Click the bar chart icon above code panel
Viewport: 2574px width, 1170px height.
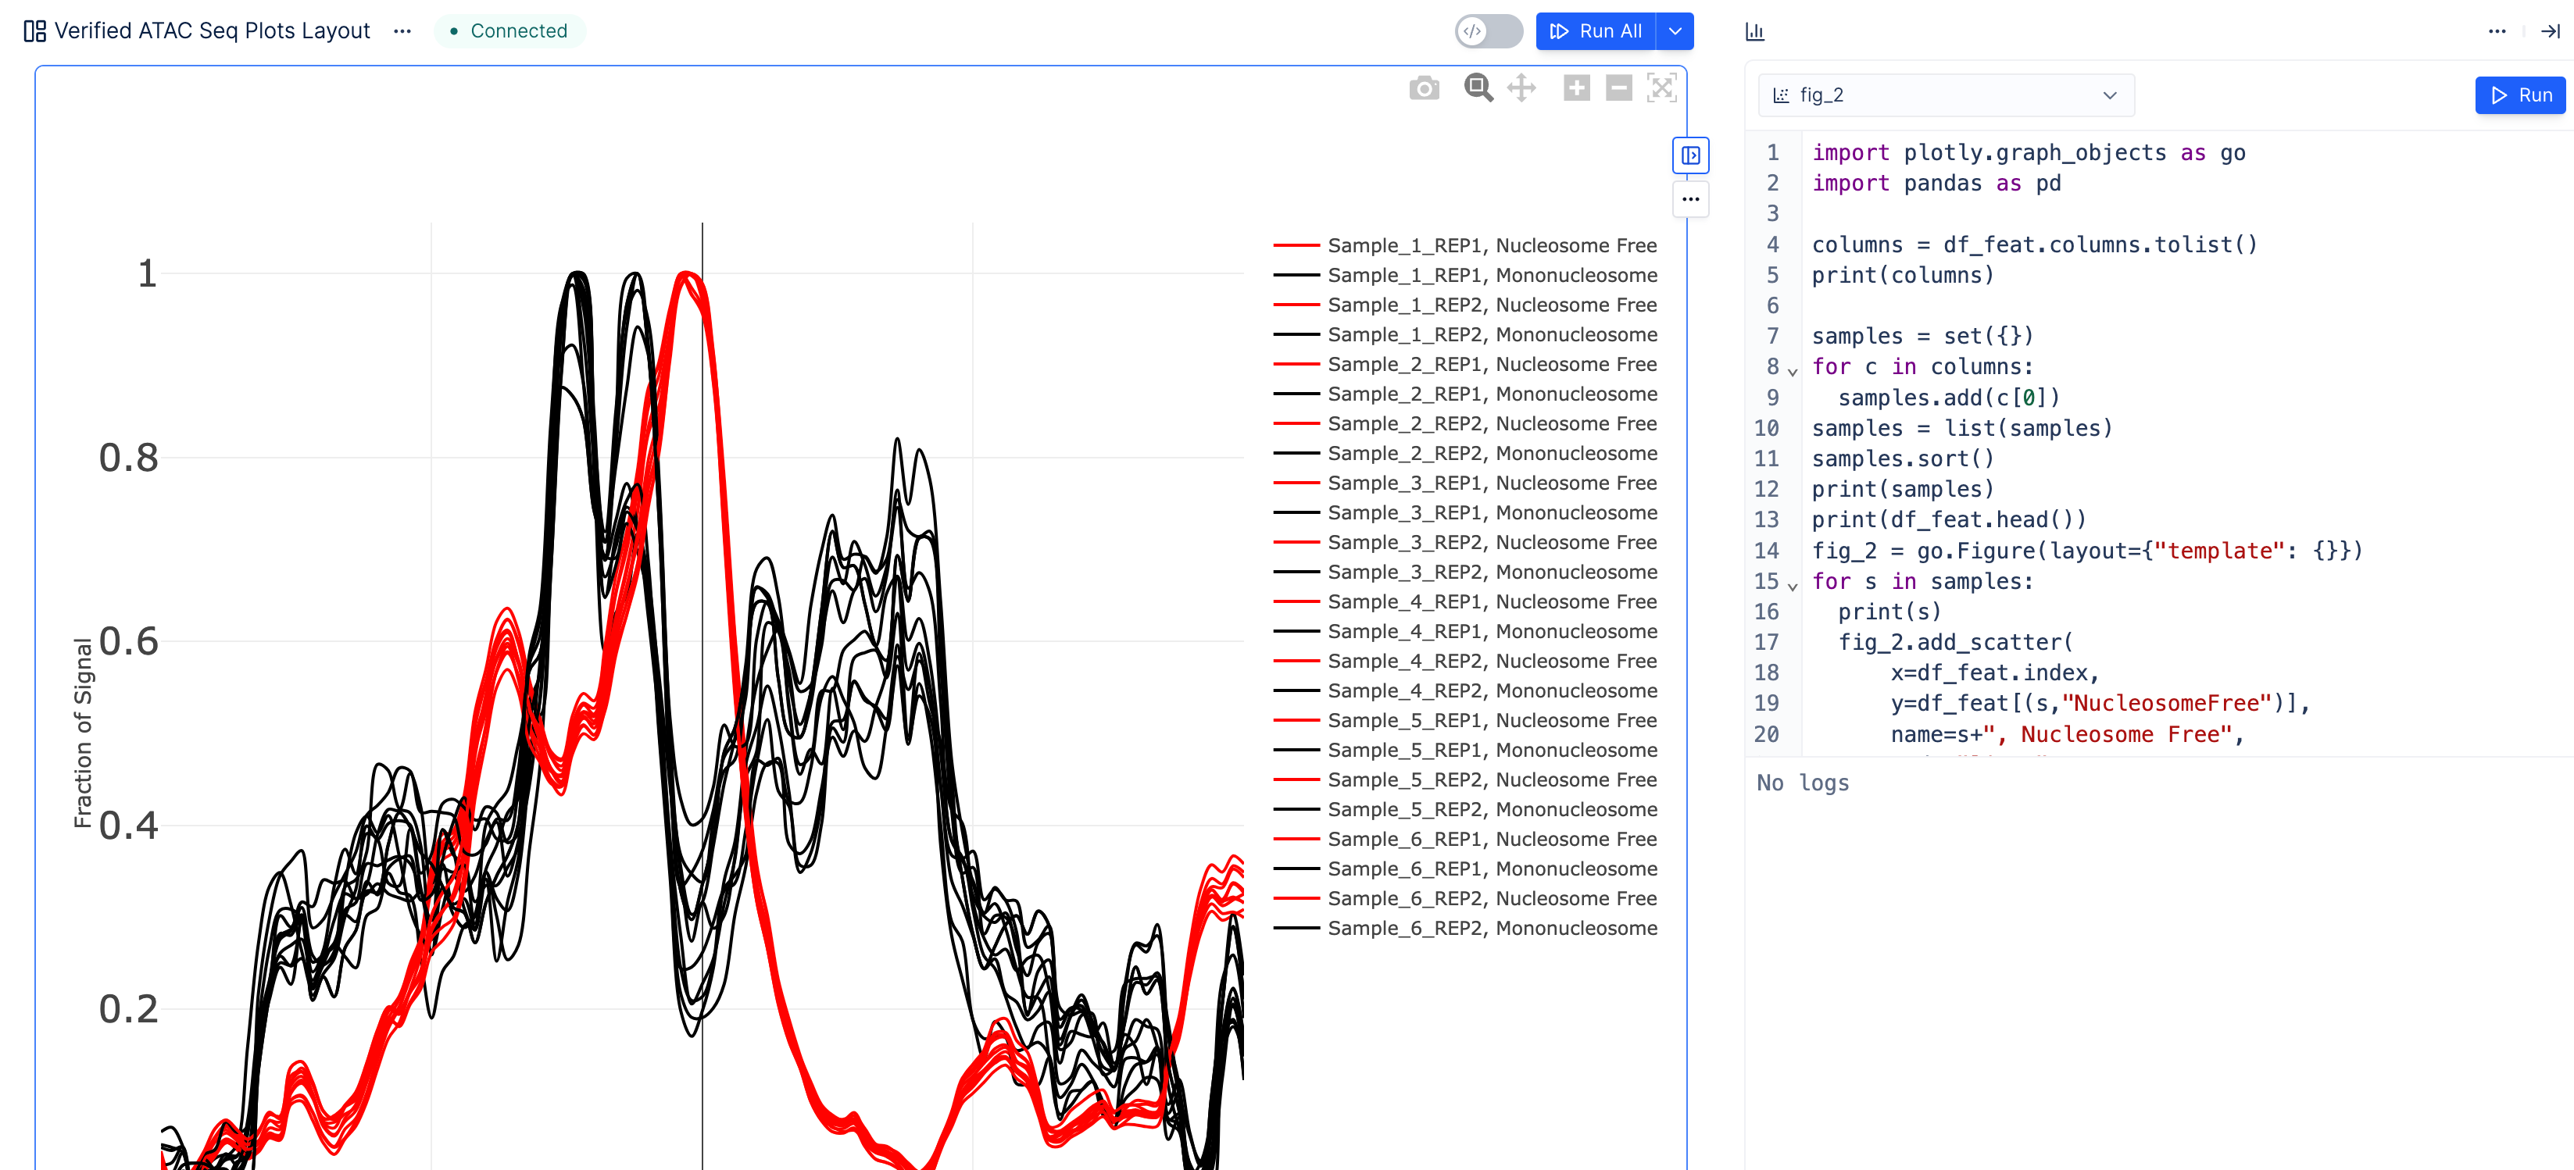[x=1754, y=32]
